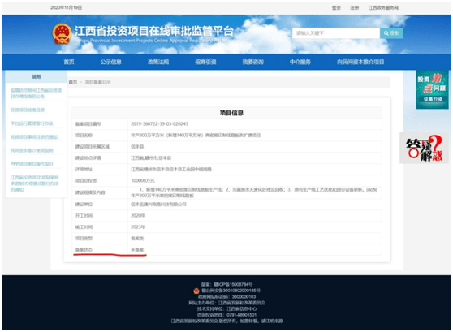The image size is (453, 332).
Task: Click the construction scale description text
Action: pyautogui.click(x=254, y=192)
